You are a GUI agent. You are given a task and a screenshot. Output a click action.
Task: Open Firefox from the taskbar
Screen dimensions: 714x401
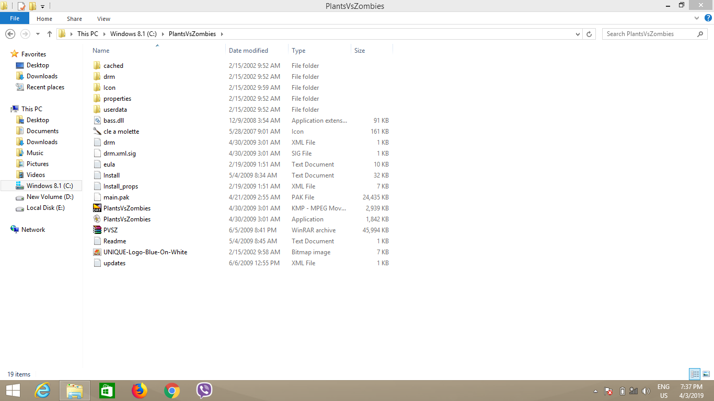[140, 391]
